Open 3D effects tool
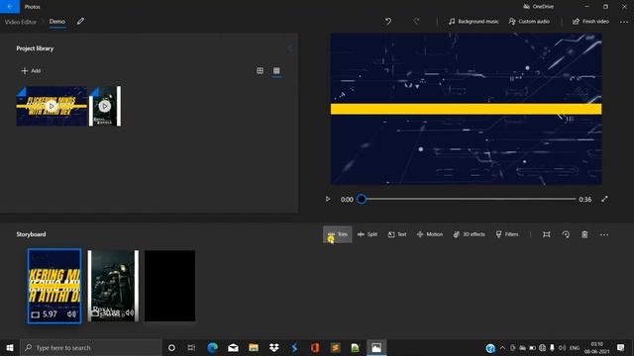The image size is (634, 356). click(x=469, y=234)
